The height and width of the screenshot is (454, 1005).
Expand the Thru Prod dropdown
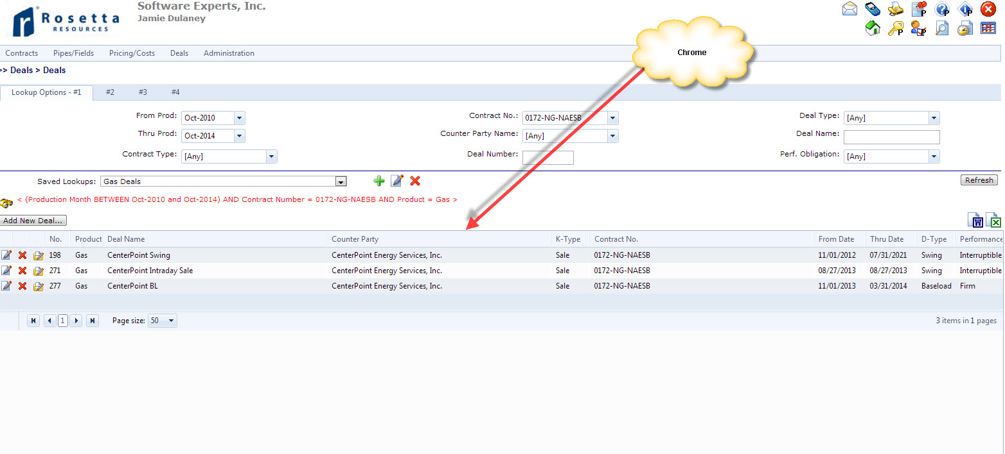point(240,136)
